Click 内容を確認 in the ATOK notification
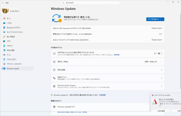Viewport: 181px width, 116px height. pyautogui.click(x=161, y=111)
